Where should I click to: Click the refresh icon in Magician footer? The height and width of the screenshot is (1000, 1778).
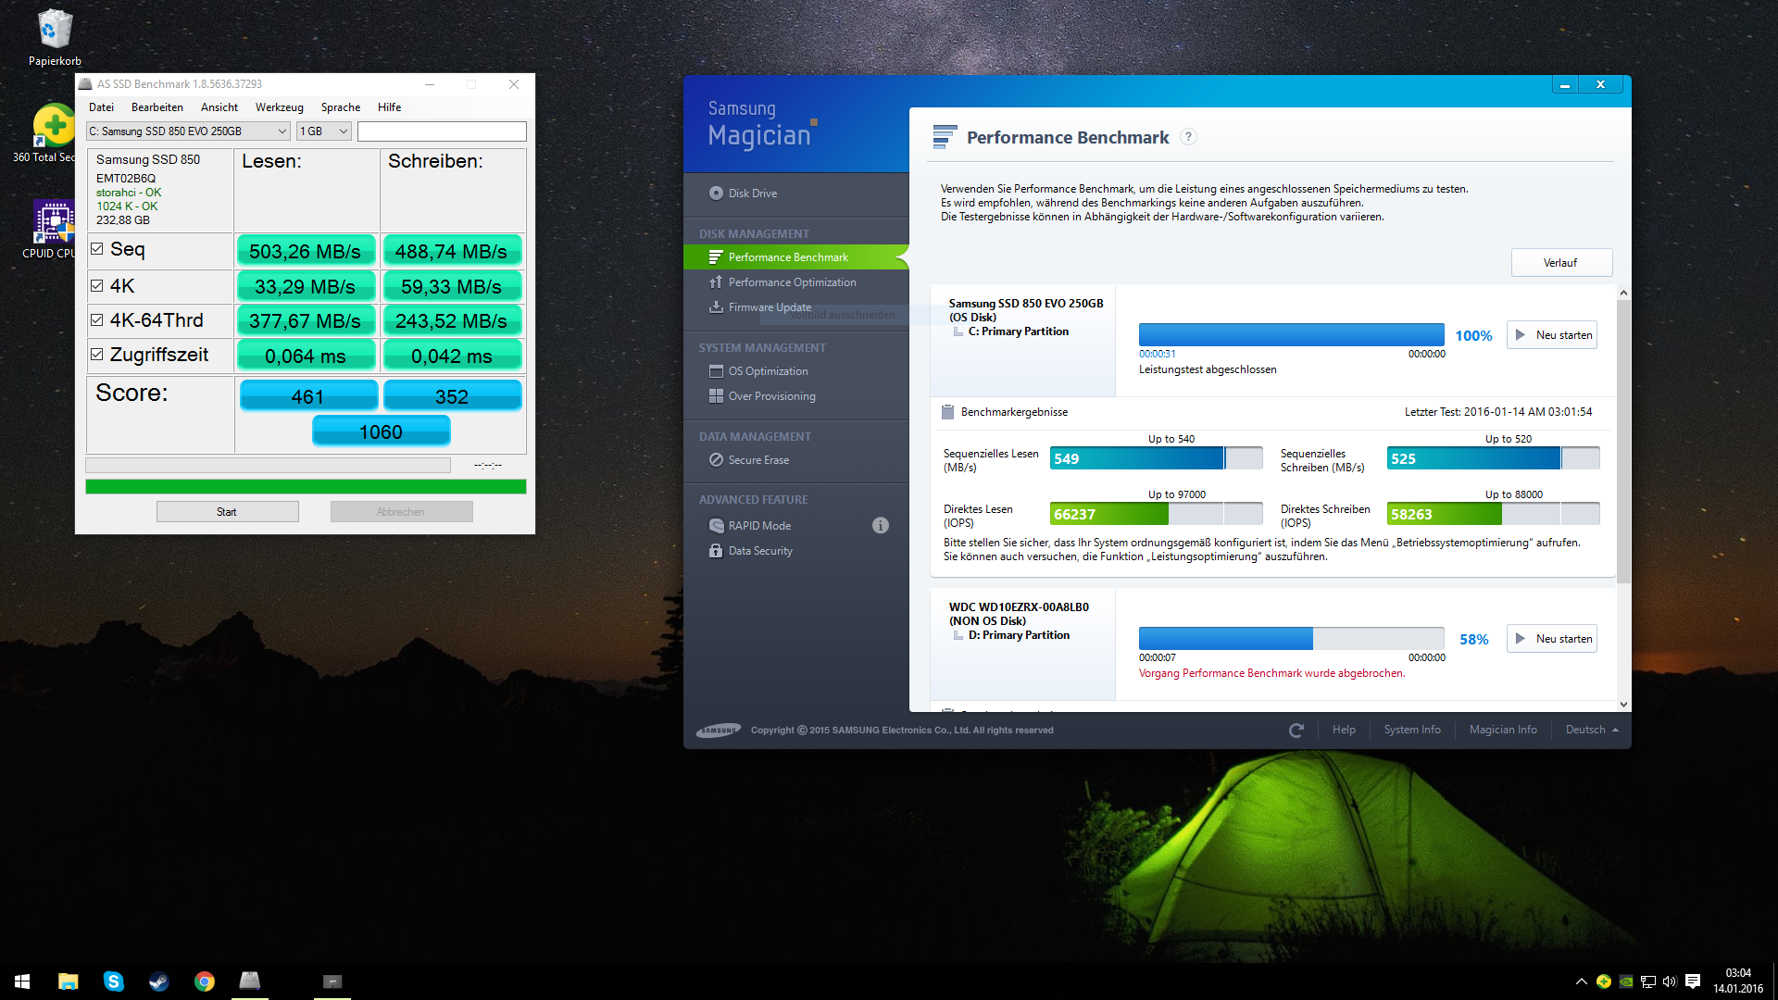pos(1296,731)
